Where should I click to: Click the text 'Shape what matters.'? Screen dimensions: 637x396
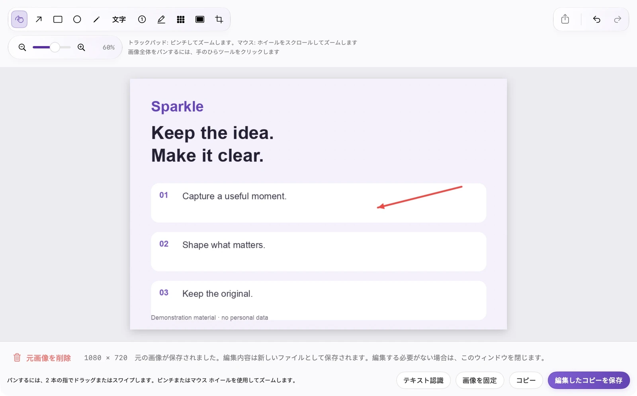tap(224, 245)
